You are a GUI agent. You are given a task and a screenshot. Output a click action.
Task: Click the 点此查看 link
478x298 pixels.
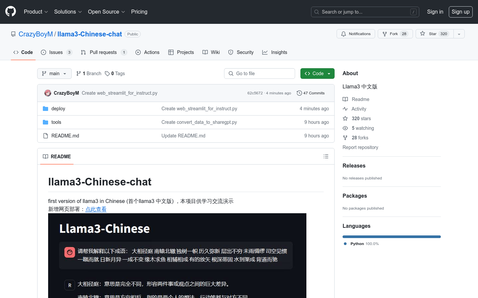click(96, 209)
